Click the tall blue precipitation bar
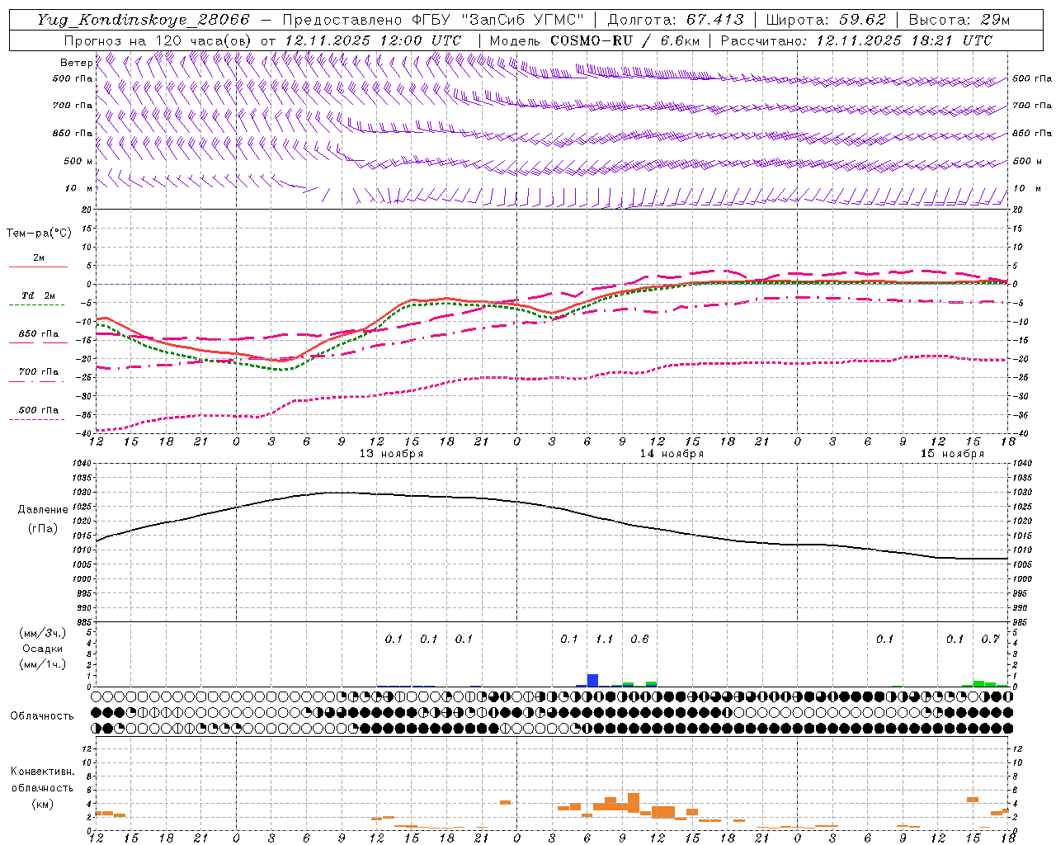The image size is (1056, 845). tap(592, 680)
